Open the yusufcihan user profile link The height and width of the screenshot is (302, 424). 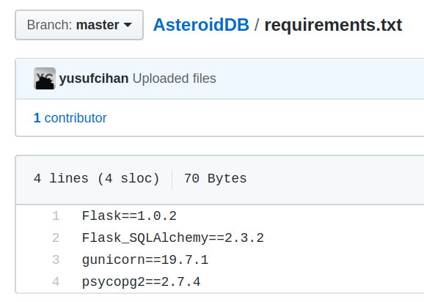pos(94,78)
